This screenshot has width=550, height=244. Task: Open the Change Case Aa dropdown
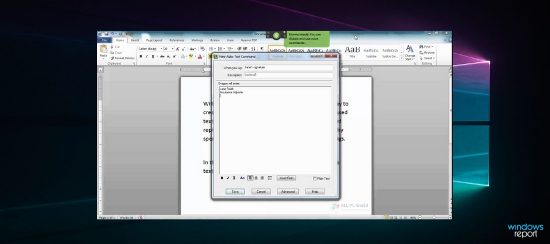tap(193, 49)
